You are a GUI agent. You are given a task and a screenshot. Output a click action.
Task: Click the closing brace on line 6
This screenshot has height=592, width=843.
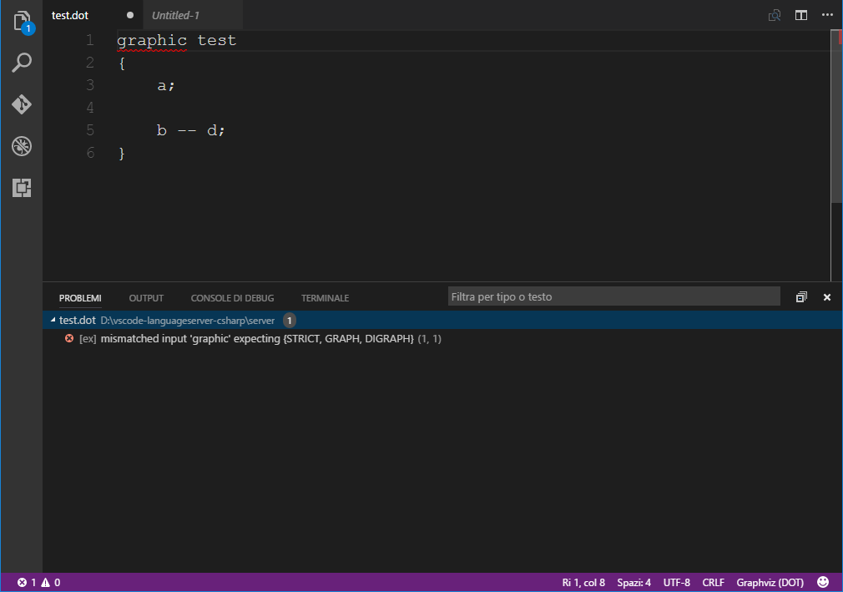click(122, 154)
